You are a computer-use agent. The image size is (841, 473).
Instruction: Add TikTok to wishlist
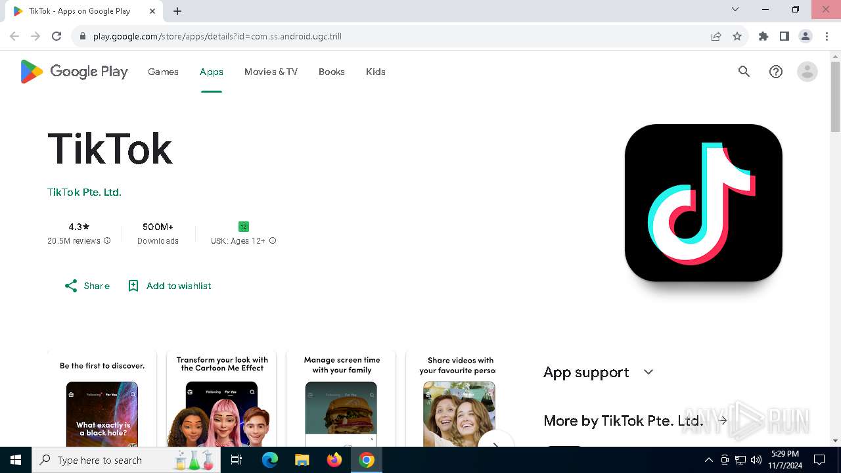coord(170,286)
